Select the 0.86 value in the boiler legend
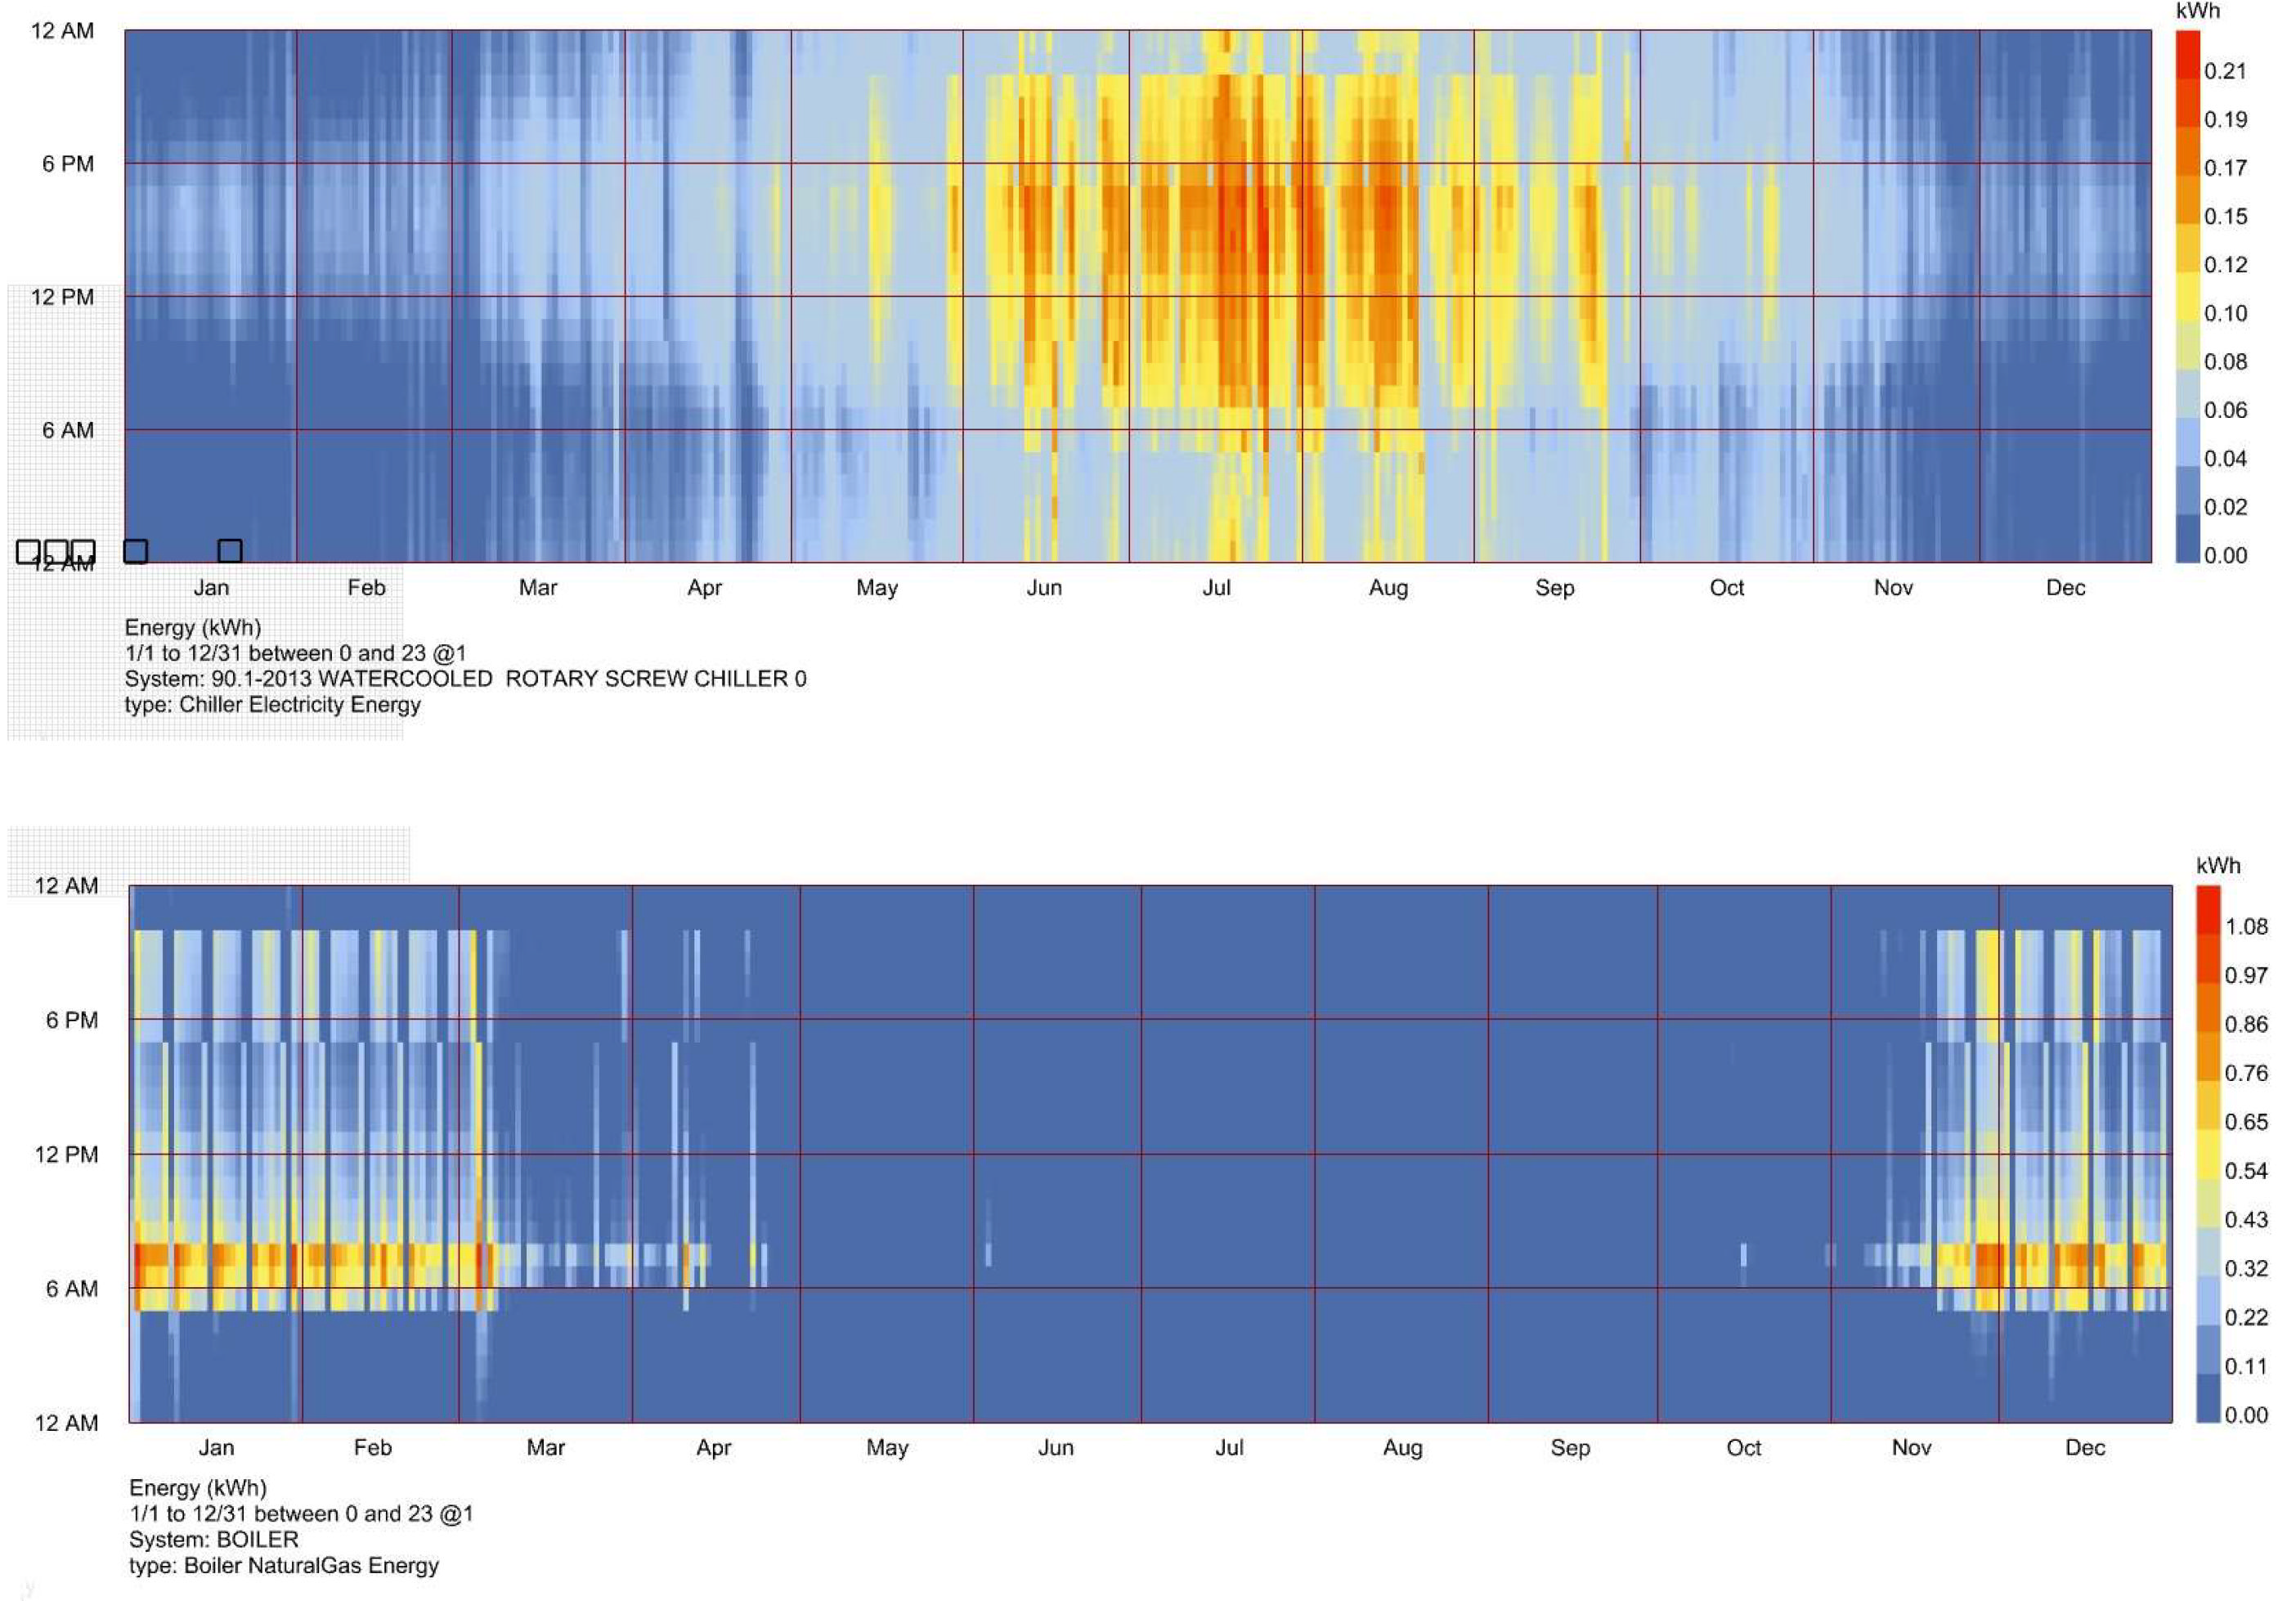Screen dimensions: 2296x1601 pos(2246,1024)
